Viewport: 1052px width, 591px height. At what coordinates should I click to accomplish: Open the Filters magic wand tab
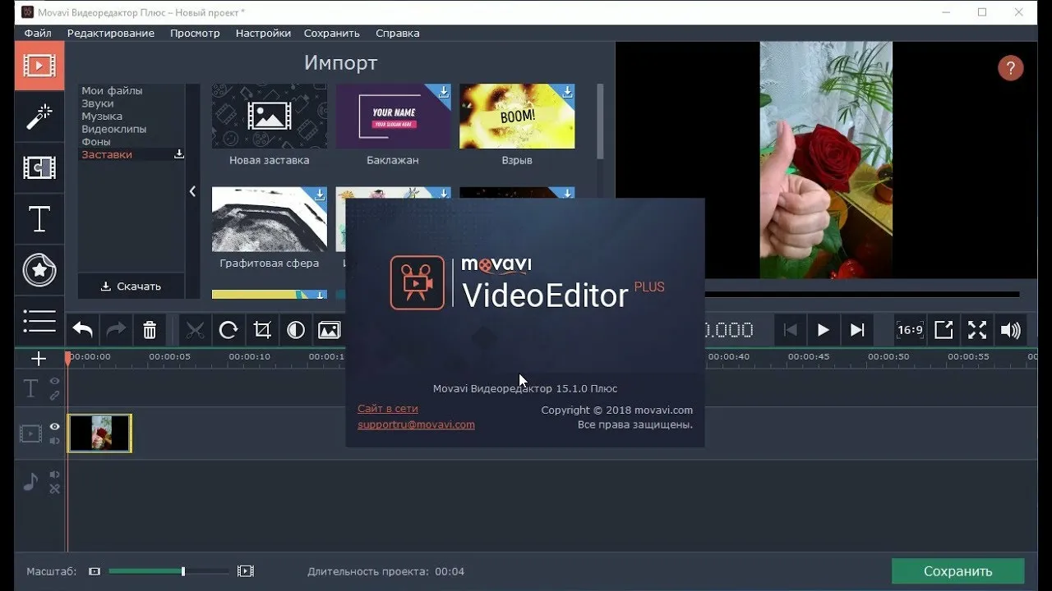[39, 117]
